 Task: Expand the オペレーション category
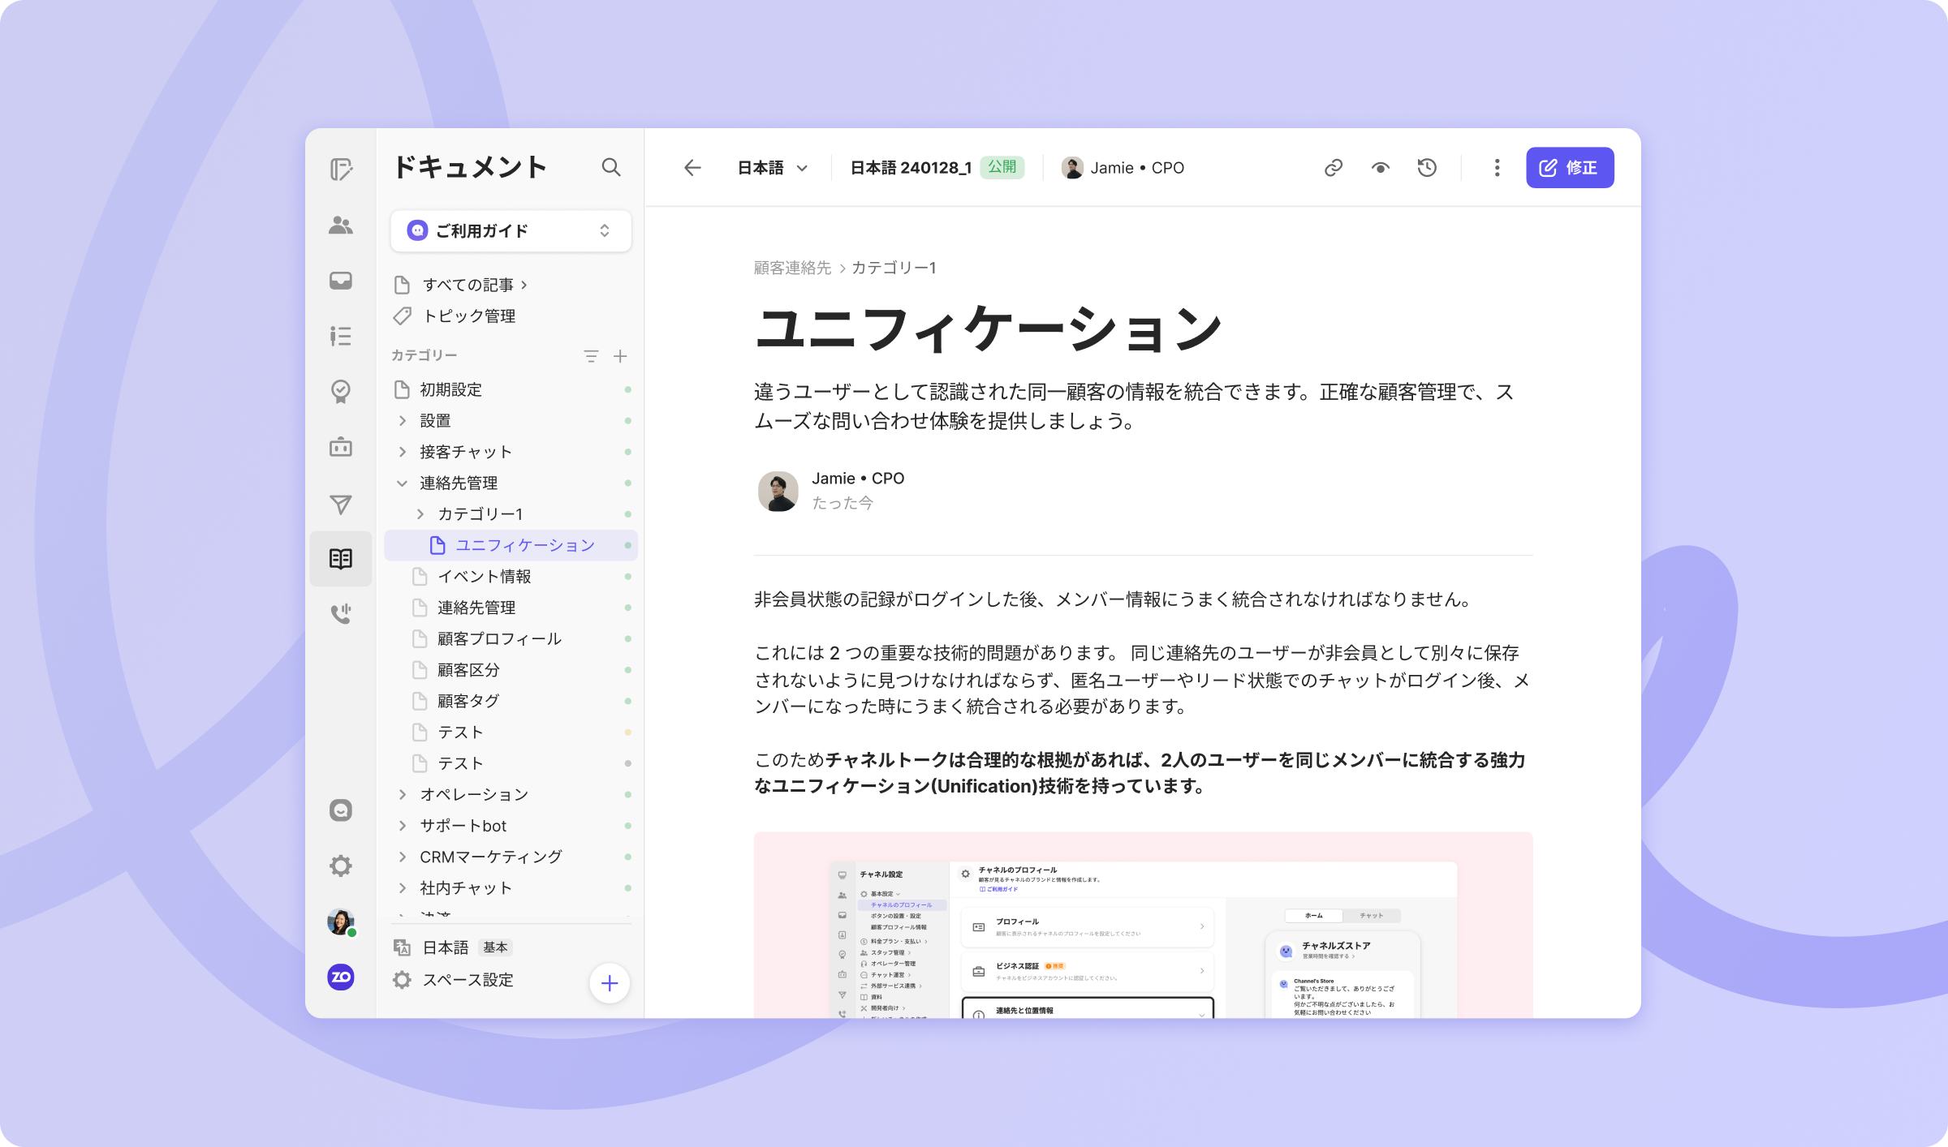click(x=402, y=795)
